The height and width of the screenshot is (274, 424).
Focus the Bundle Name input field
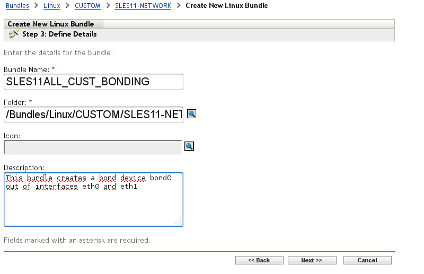point(94,82)
